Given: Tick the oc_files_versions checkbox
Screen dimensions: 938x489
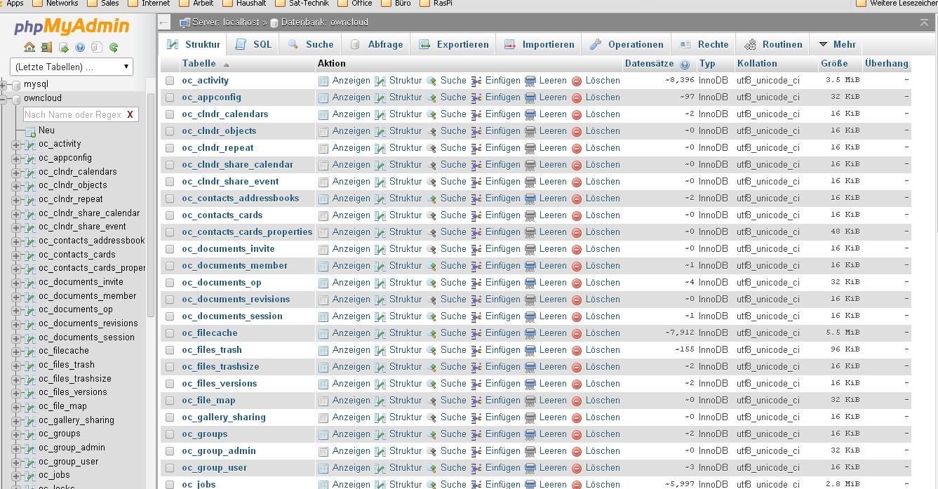Looking at the screenshot, I should (x=170, y=384).
